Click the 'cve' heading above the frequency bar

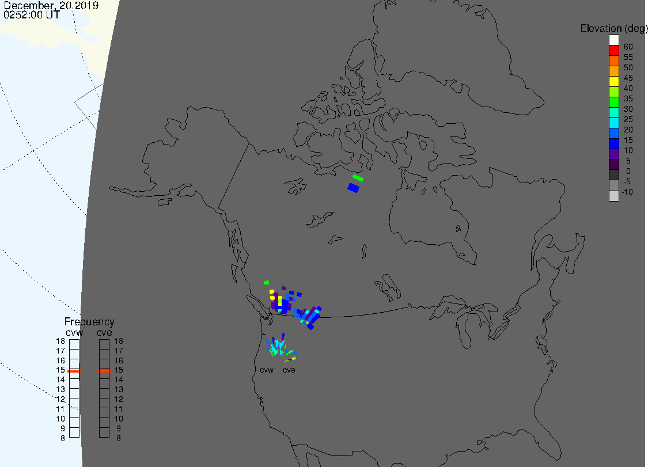[105, 333]
